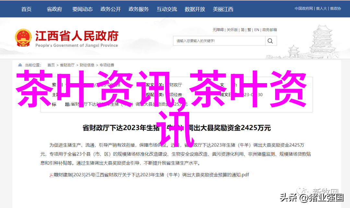Select the 要闻动态 navigation tab
Image resolution: width=350 pixels, height=208 pixels.
82,9
